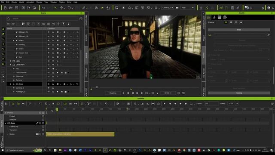Click the Open Project folder icon
275x155 pixels.
coord(11,8)
